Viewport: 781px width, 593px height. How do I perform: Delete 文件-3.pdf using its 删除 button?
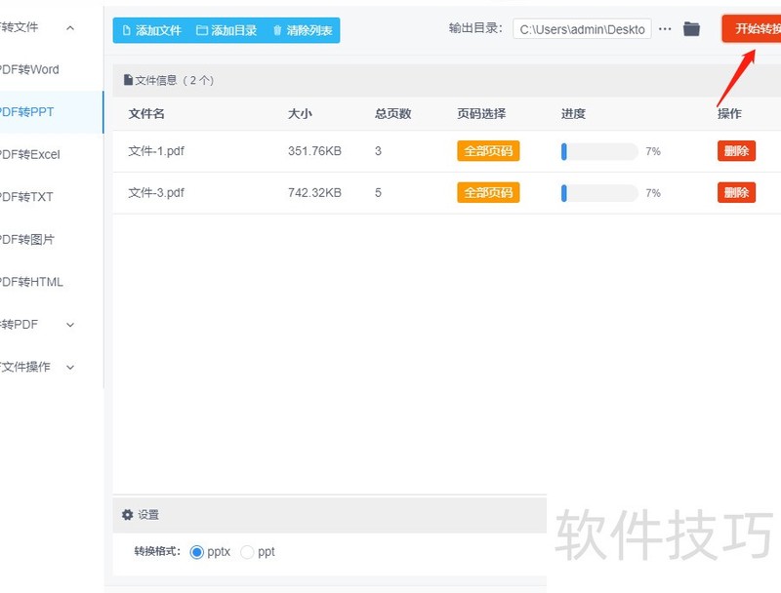pyautogui.click(x=735, y=192)
